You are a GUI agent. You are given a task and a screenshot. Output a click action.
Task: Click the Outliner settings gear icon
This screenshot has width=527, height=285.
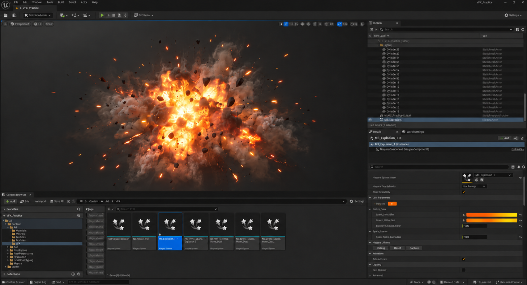[523, 30]
